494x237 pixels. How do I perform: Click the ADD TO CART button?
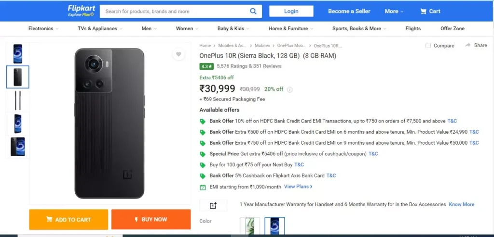pyautogui.click(x=69, y=219)
